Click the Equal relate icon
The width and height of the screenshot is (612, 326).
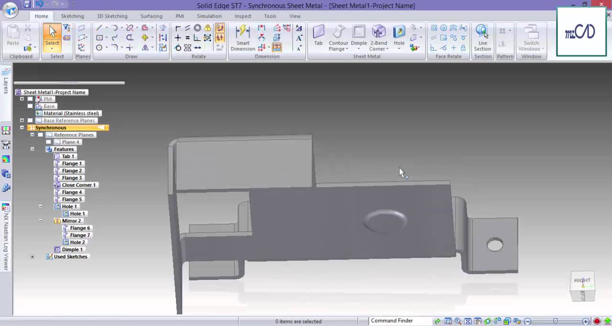[187, 38]
